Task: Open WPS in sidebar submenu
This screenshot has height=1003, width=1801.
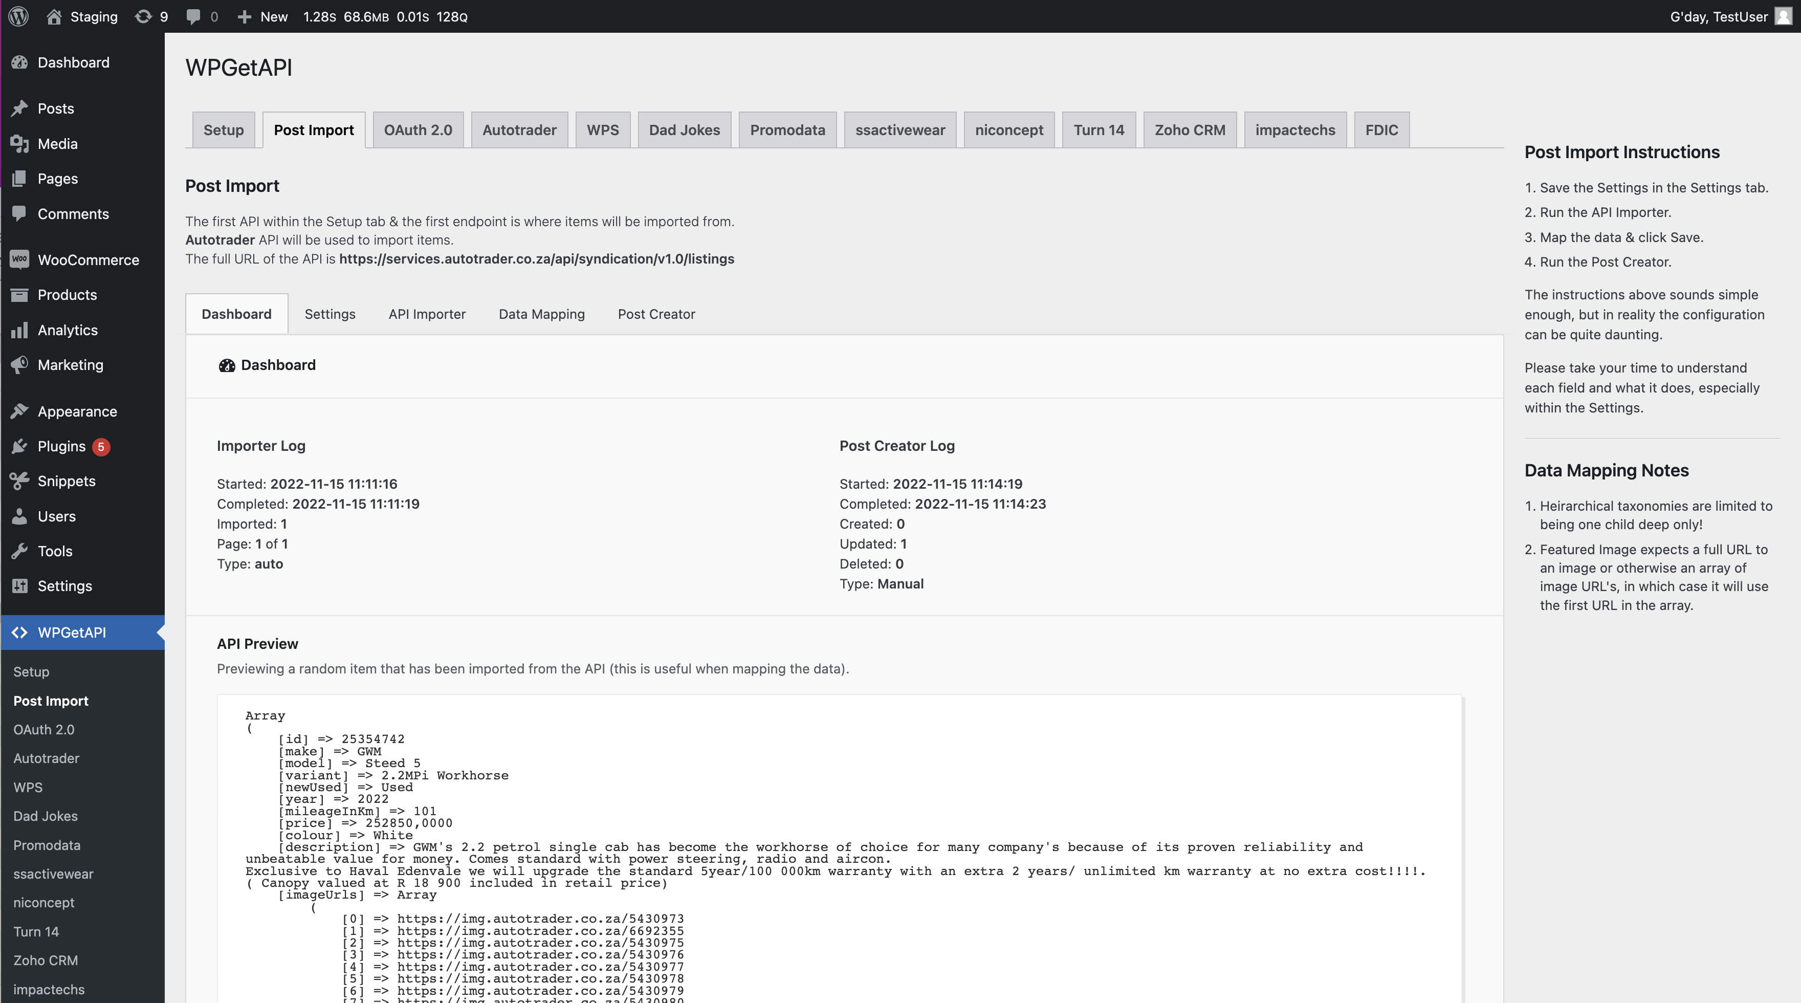Action: tap(28, 788)
